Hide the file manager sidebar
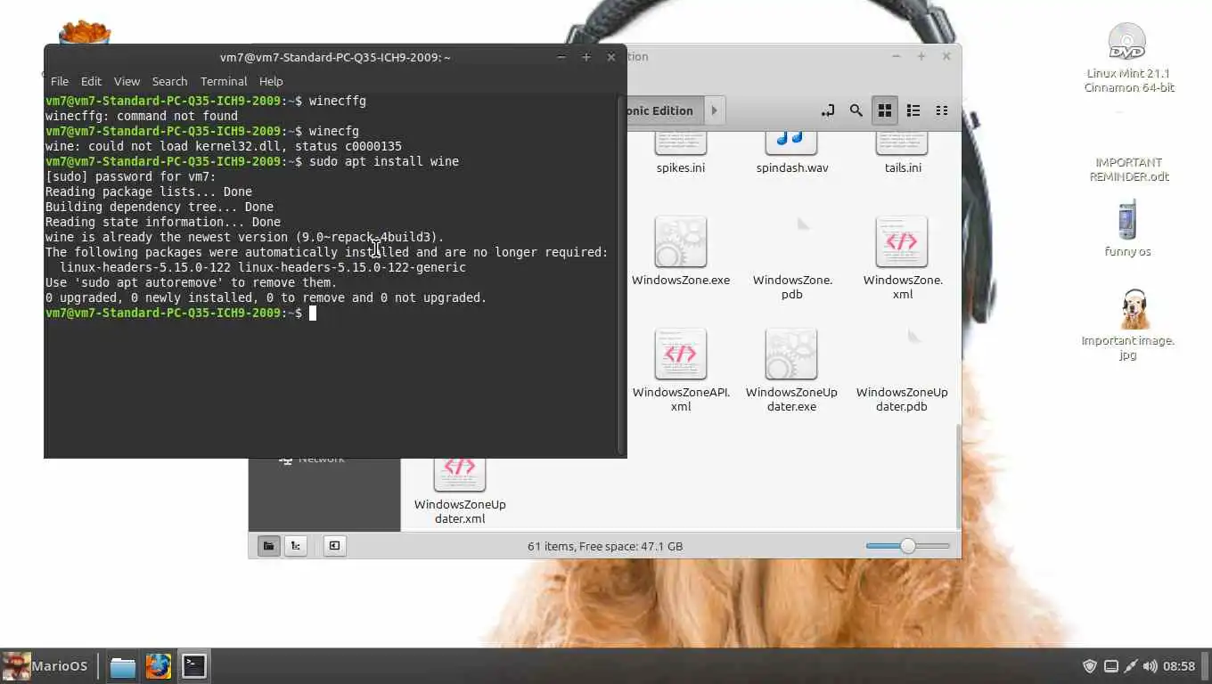The height and width of the screenshot is (684, 1212). coord(334,546)
